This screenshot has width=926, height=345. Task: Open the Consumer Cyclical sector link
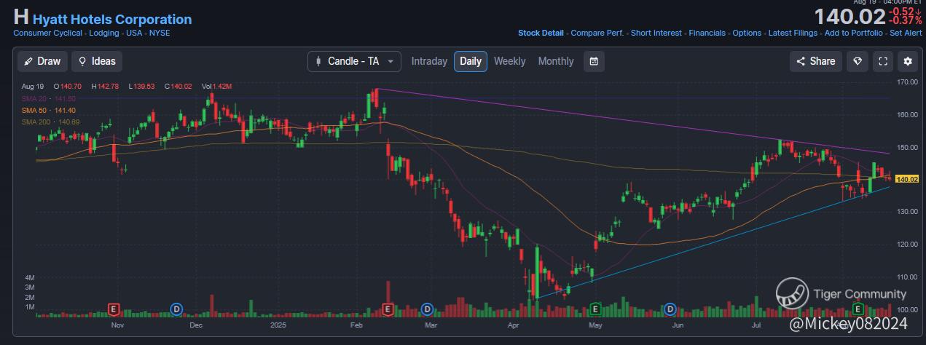pos(47,33)
